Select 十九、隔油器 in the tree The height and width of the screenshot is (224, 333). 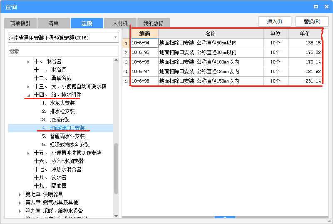pyautogui.click(x=50, y=186)
